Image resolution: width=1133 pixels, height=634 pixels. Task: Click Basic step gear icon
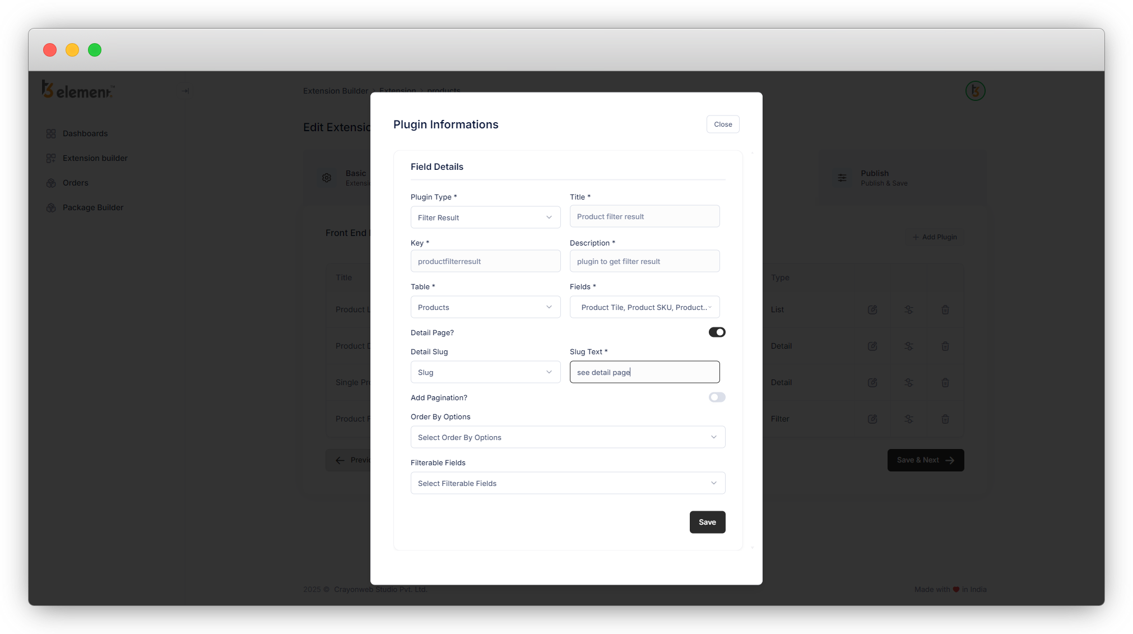tap(327, 178)
